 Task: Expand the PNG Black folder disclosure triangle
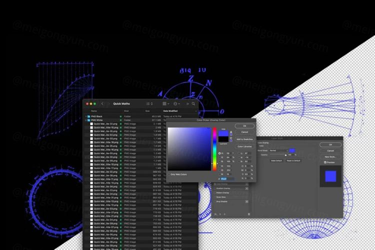(x=86, y=116)
